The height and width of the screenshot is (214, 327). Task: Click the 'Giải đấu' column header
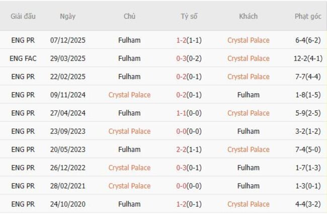pos(23,16)
